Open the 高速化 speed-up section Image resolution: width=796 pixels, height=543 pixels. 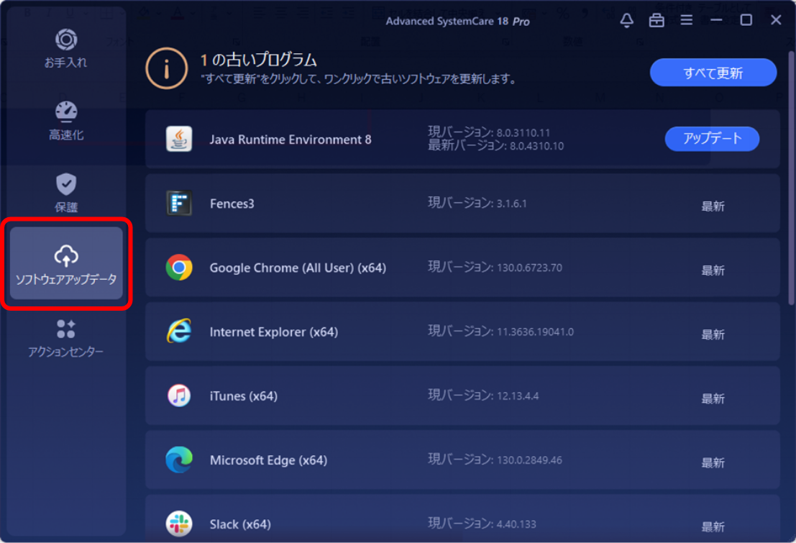(66, 121)
